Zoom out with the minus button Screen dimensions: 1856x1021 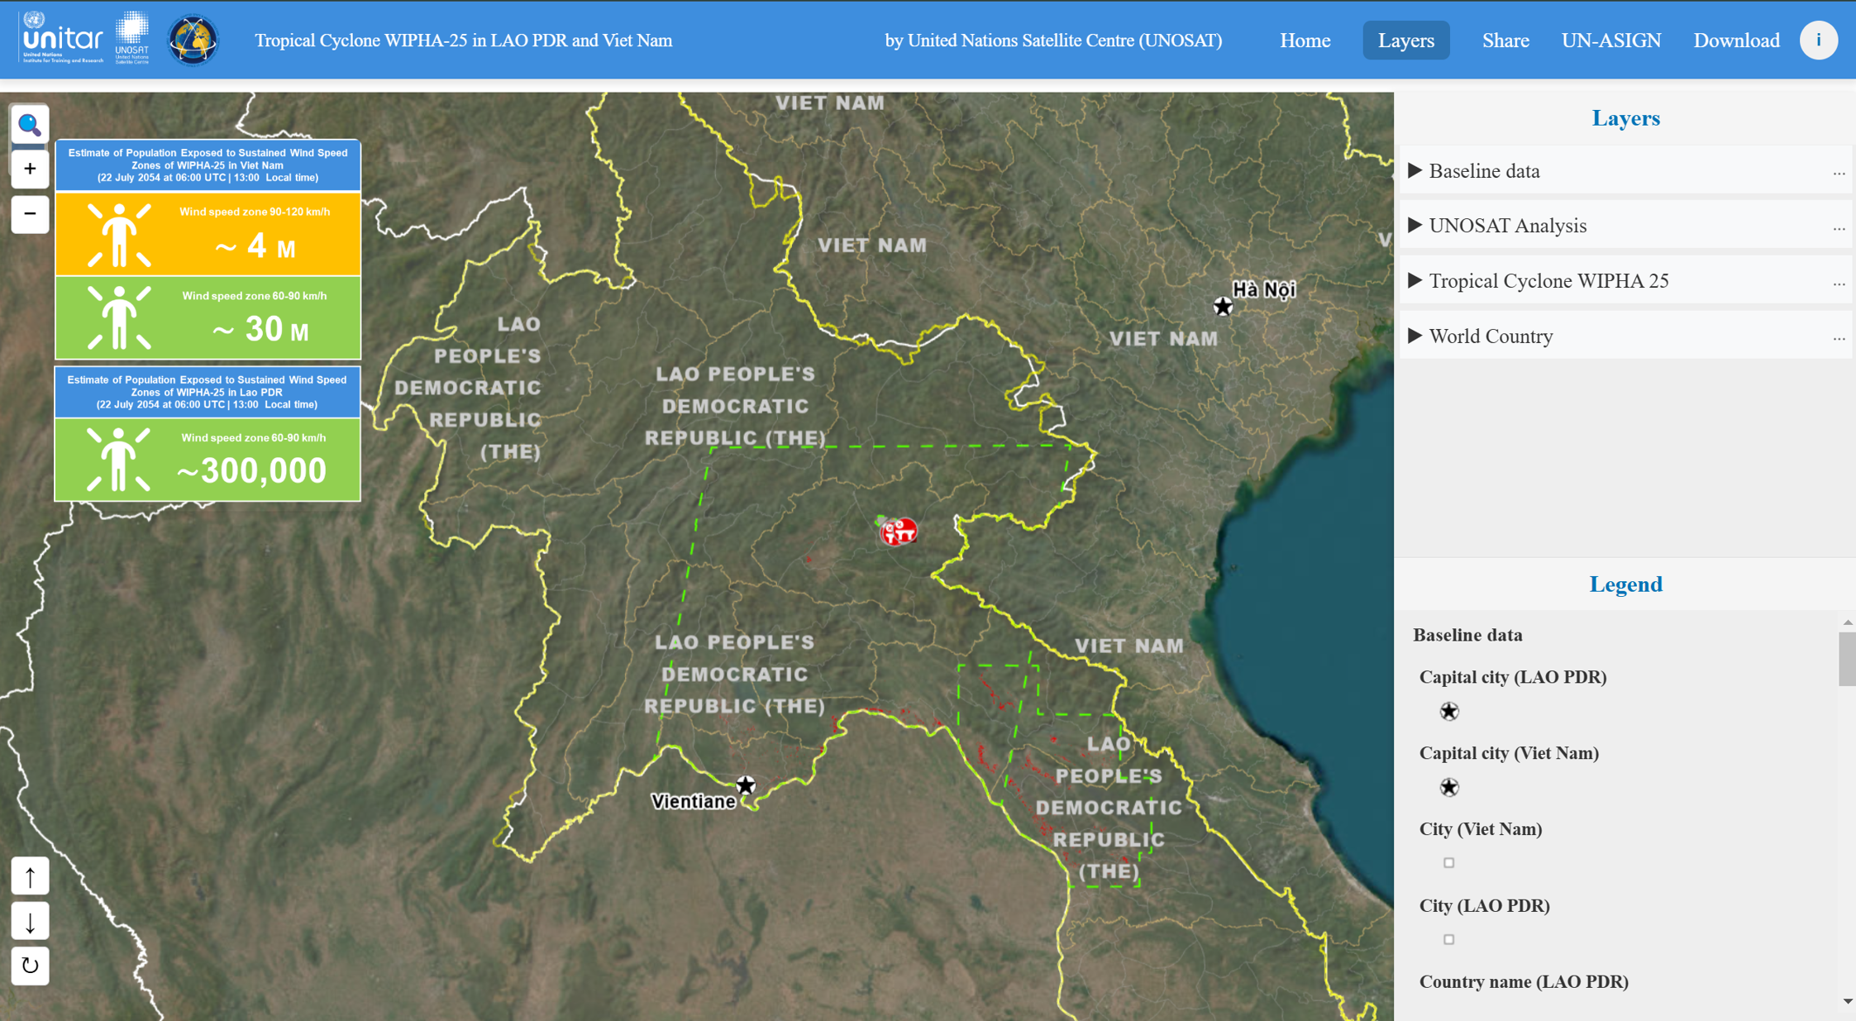click(30, 214)
